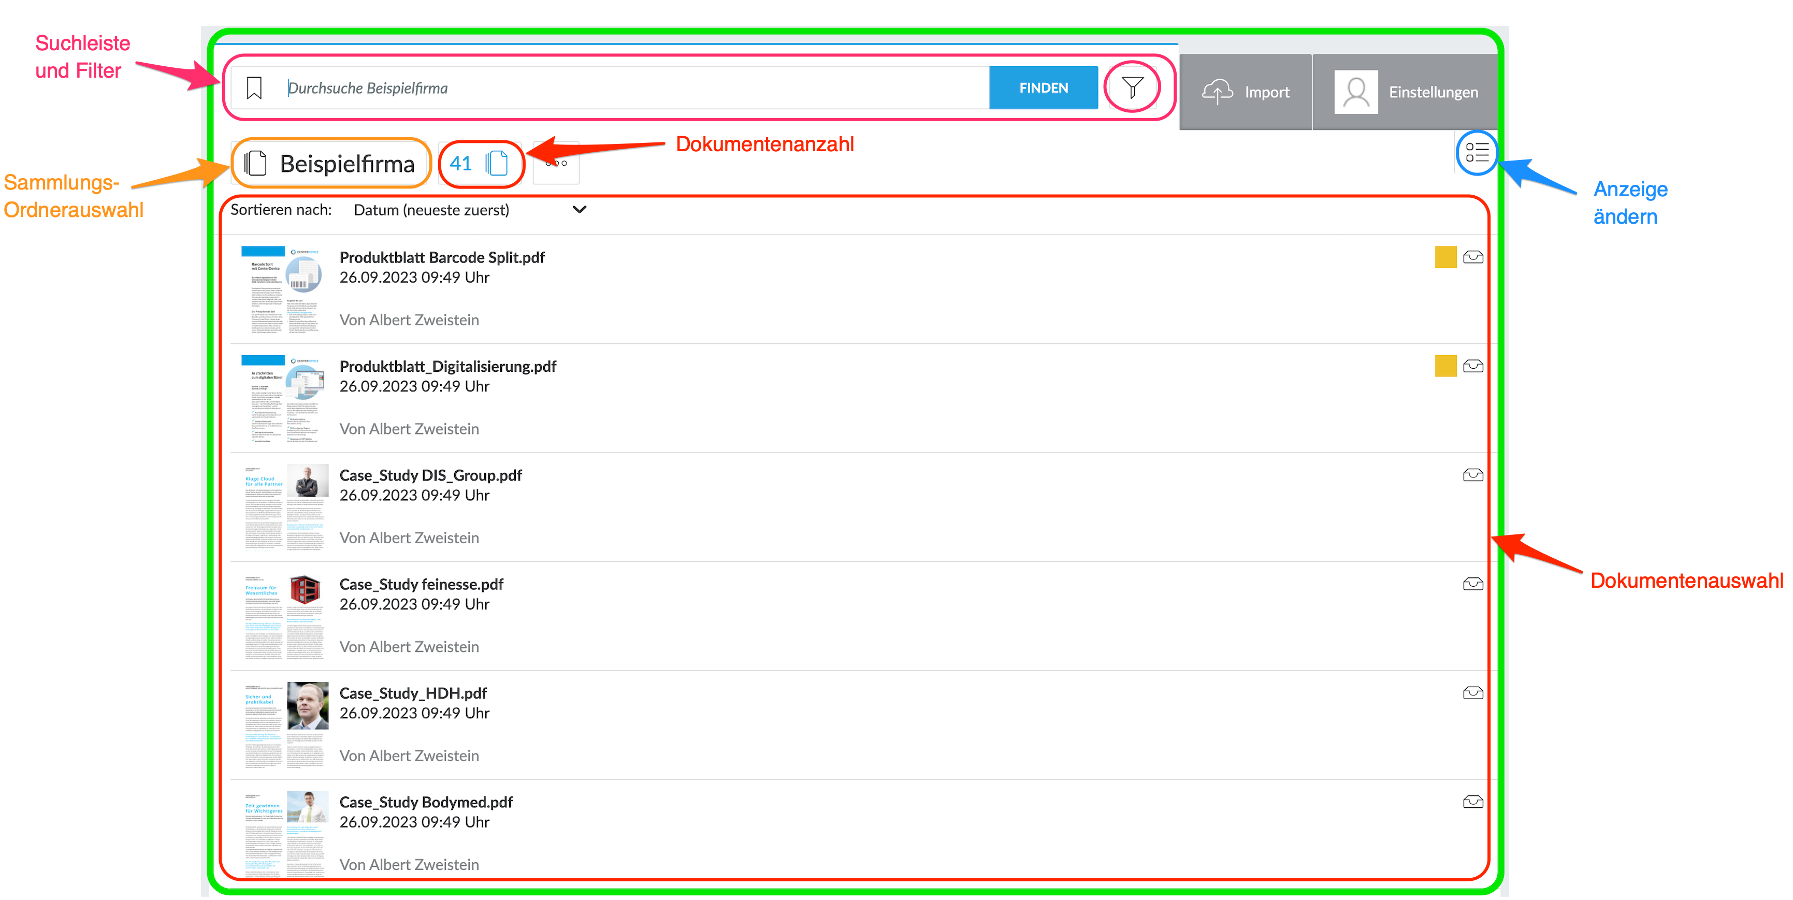Click the bookmark icon in the search bar
1793x900 pixels.
[x=254, y=89]
